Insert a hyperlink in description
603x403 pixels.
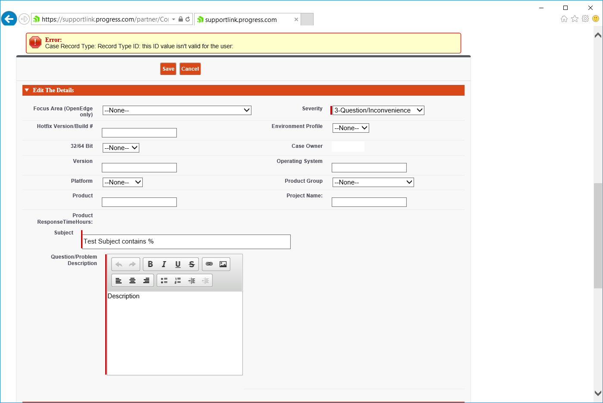click(x=209, y=264)
